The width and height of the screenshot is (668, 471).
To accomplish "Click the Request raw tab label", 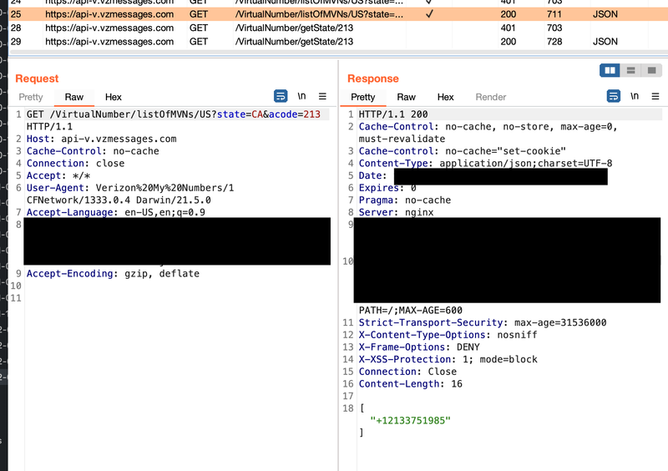I will (x=74, y=97).
